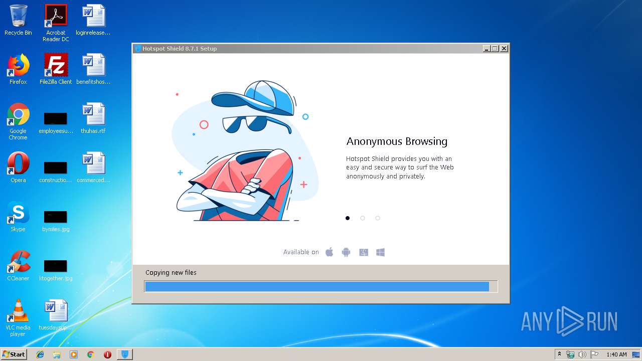Click the macOS Finder platform icon
Screen dimensions: 642x361
[364, 252]
